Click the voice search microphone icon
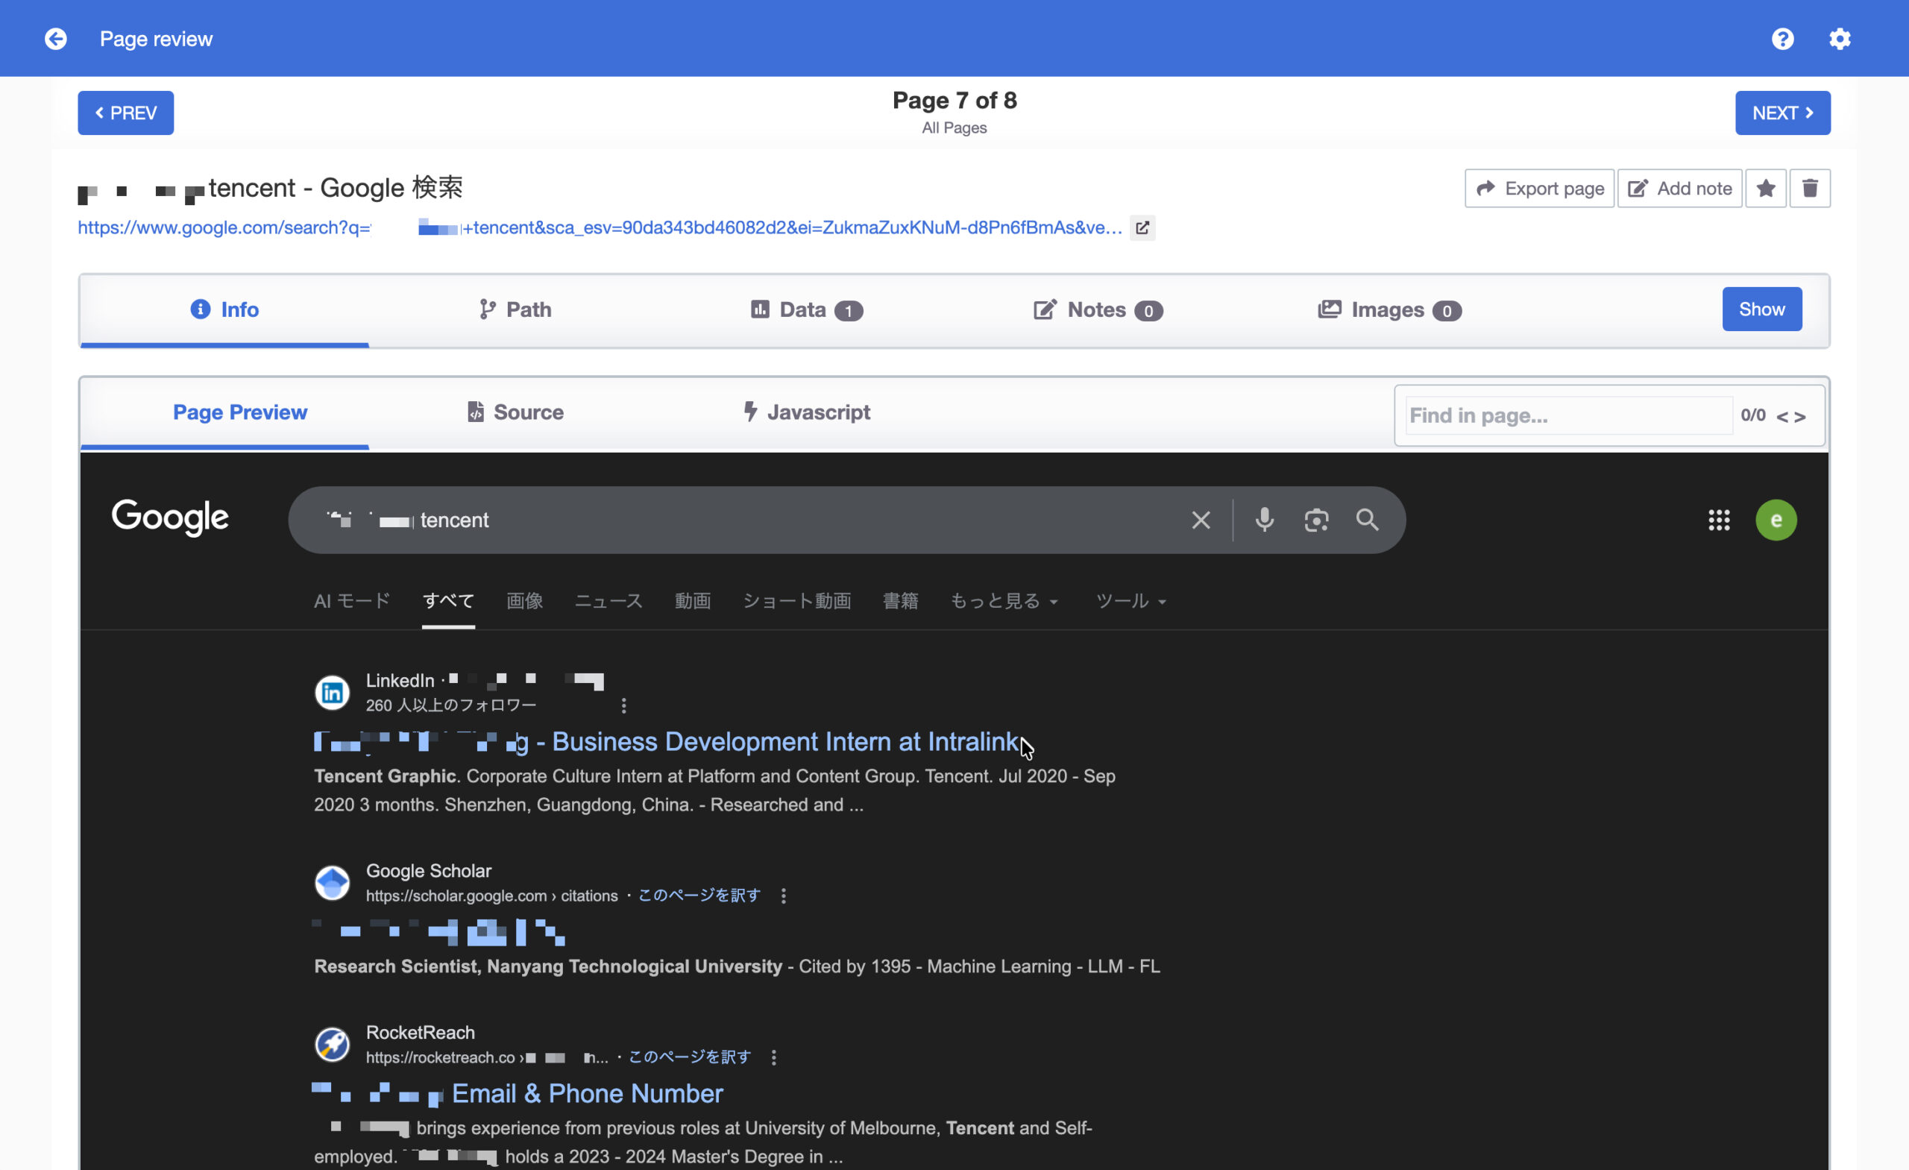Viewport: 1909px width, 1170px height. click(1264, 520)
